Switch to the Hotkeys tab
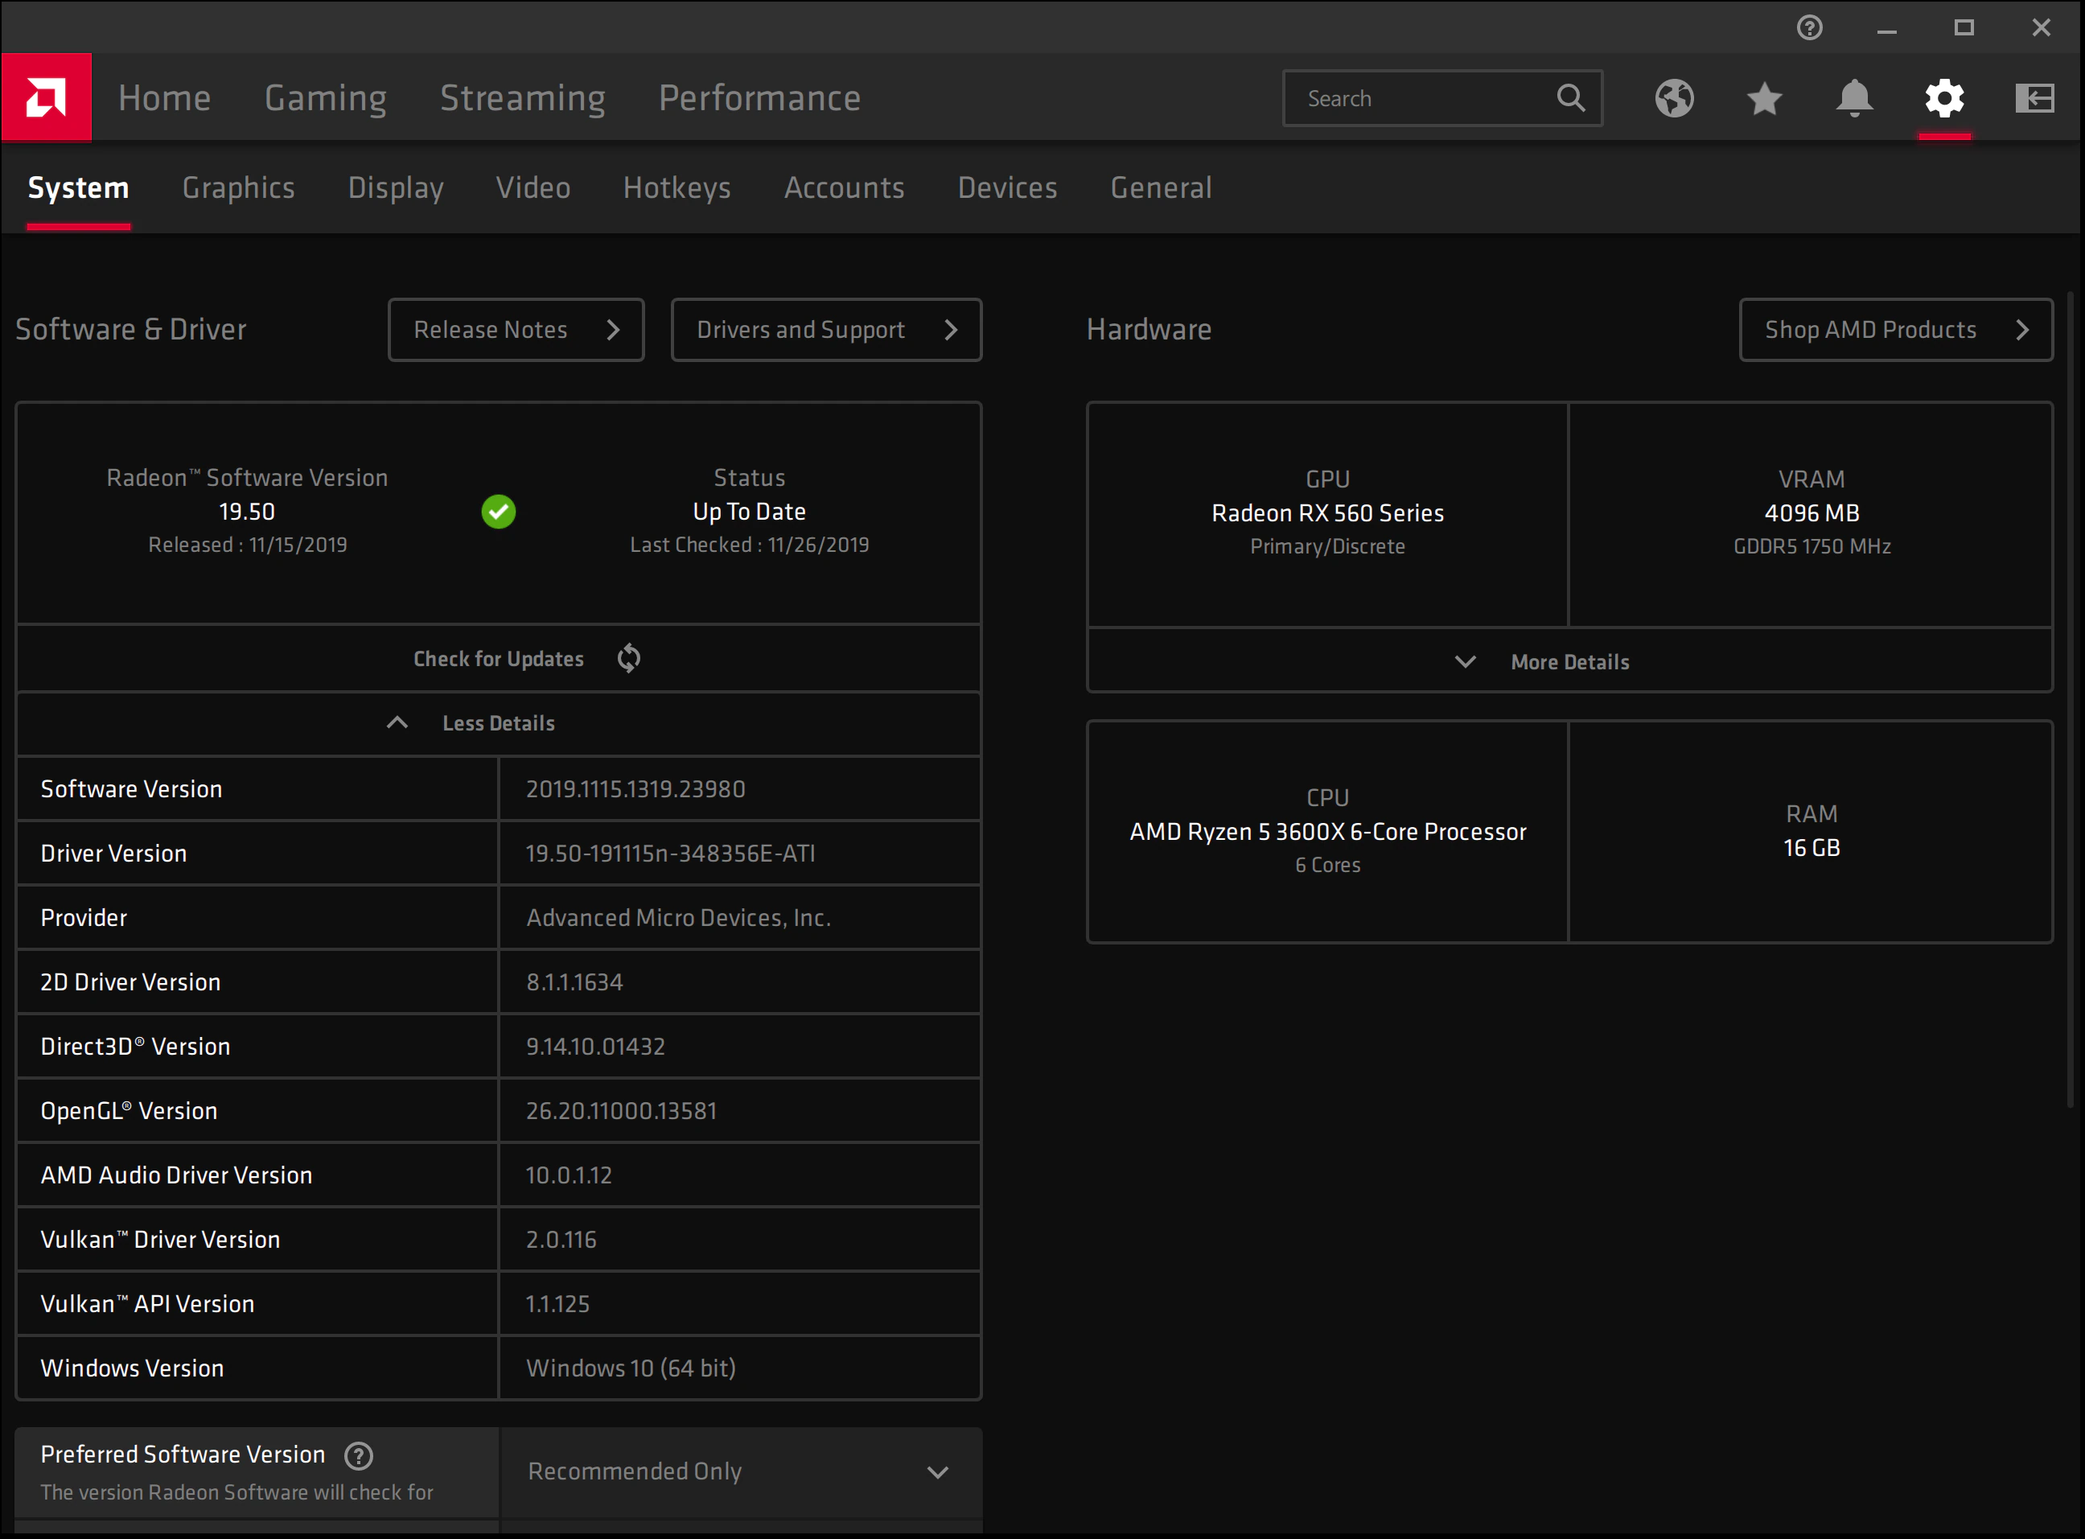Screen dimensions: 2085x1539 click(x=677, y=188)
